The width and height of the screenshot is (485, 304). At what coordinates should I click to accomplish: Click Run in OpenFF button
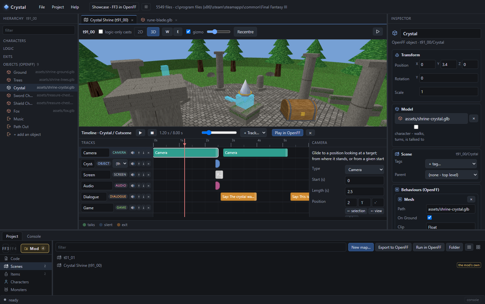[428, 247]
